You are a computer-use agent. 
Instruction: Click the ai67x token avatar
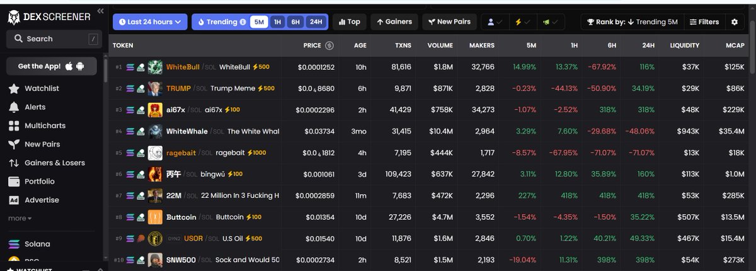point(155,110)
